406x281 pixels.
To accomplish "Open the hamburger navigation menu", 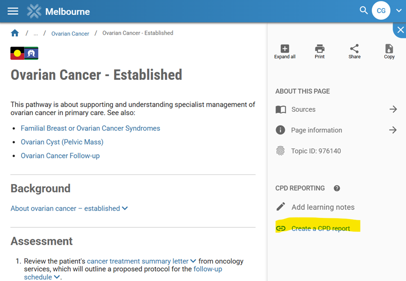I will tap(13, 11).
